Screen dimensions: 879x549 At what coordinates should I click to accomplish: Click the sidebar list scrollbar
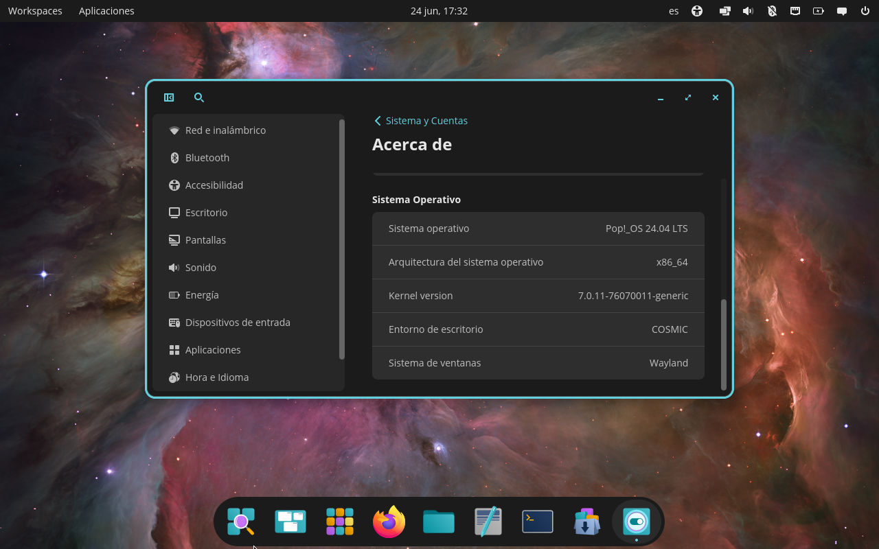342,239
